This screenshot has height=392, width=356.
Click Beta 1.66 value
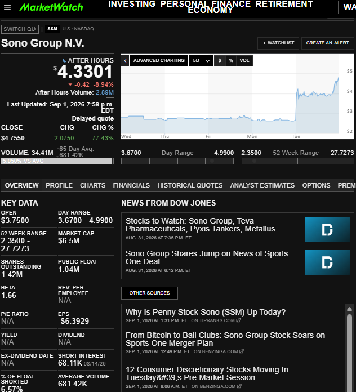[8, 295]
